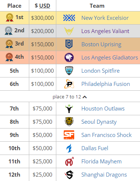
Task: Click the Seoul Dynasty tiger logo
Action: click(x=69, y=122)
